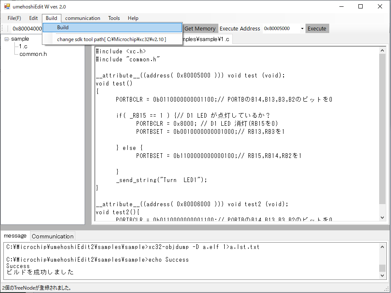Collapse the sample tree node
Screen dimensions: 391x293
point(7,39)
